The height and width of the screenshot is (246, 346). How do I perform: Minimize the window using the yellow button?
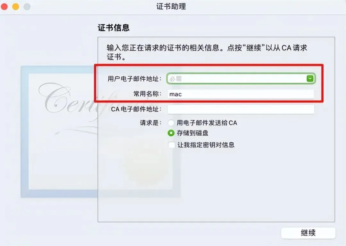pos(15,6)
